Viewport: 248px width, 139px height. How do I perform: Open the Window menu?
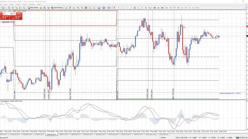pos(32,4)
